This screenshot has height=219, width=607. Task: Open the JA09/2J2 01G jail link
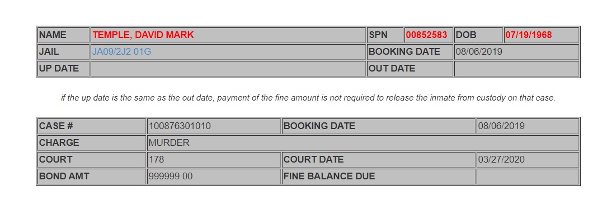[121, 52]
